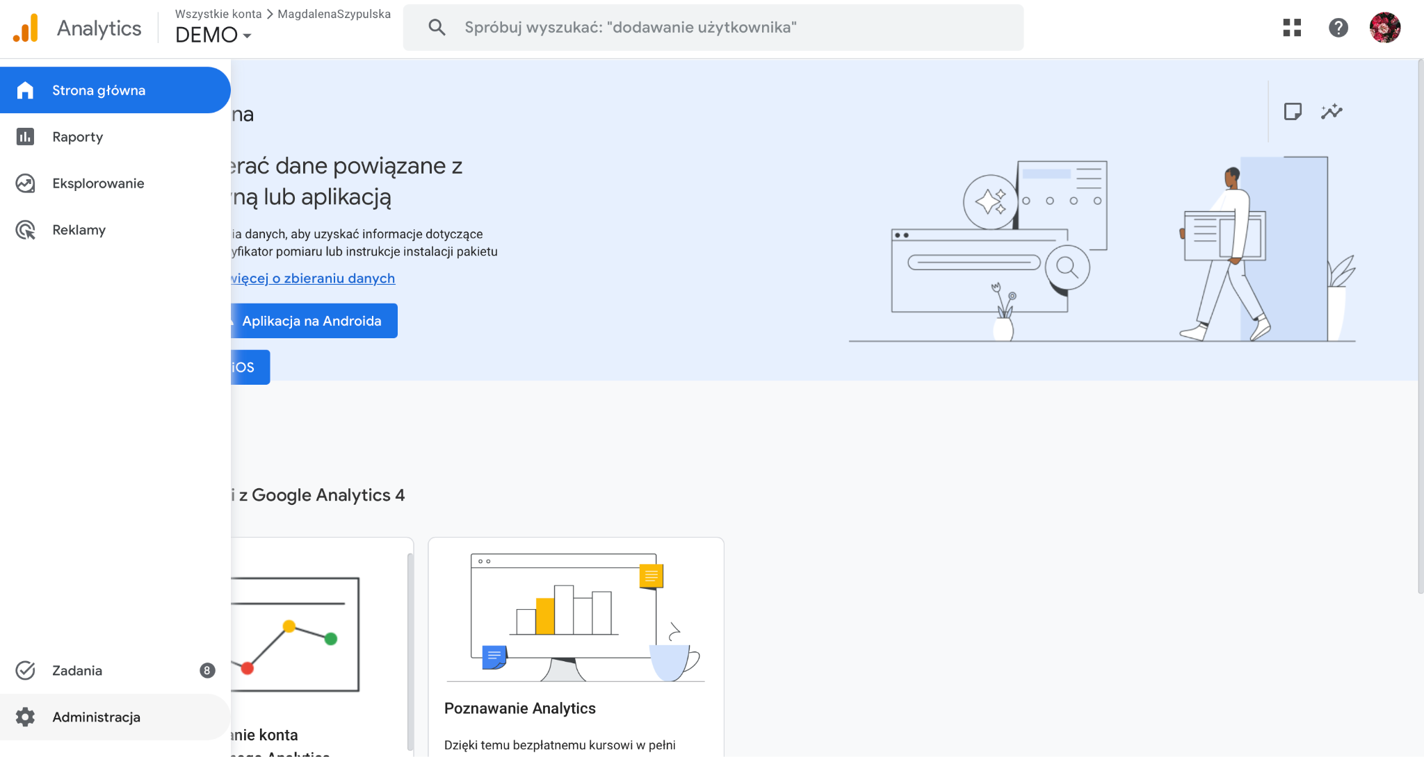Select the Zadania menu item
The image size is (1424, 757).
(115, 670)
